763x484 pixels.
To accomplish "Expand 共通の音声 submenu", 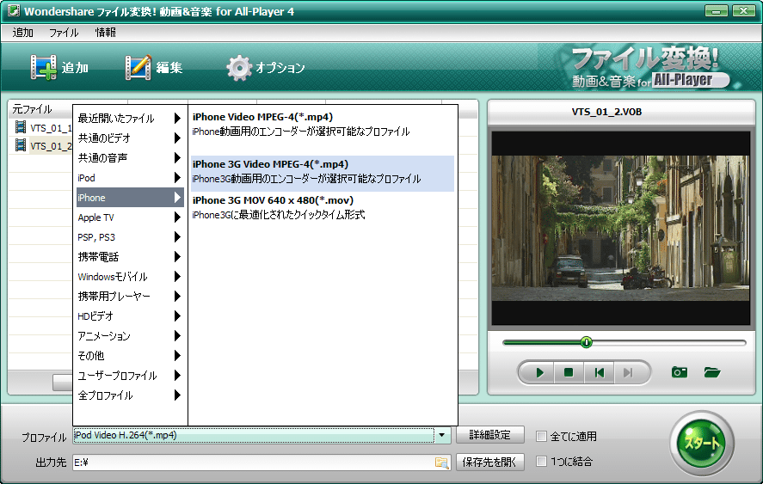I will 129,158.
